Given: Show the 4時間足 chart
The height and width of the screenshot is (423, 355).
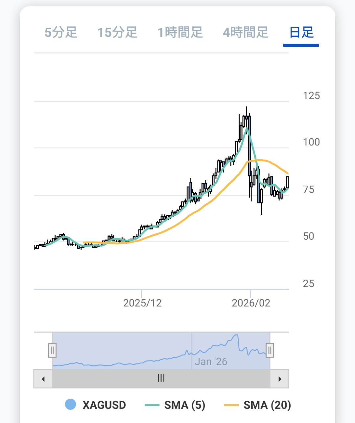Looking at the screenshot, I should pyautogui.click(x=246, y=33).
